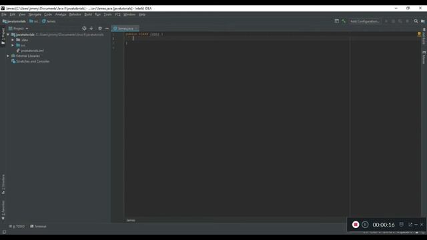Click javatutorials breadcrumb in navigation bar
The height and width of the screenshot is (240, 427).
(x=14, y=21)
